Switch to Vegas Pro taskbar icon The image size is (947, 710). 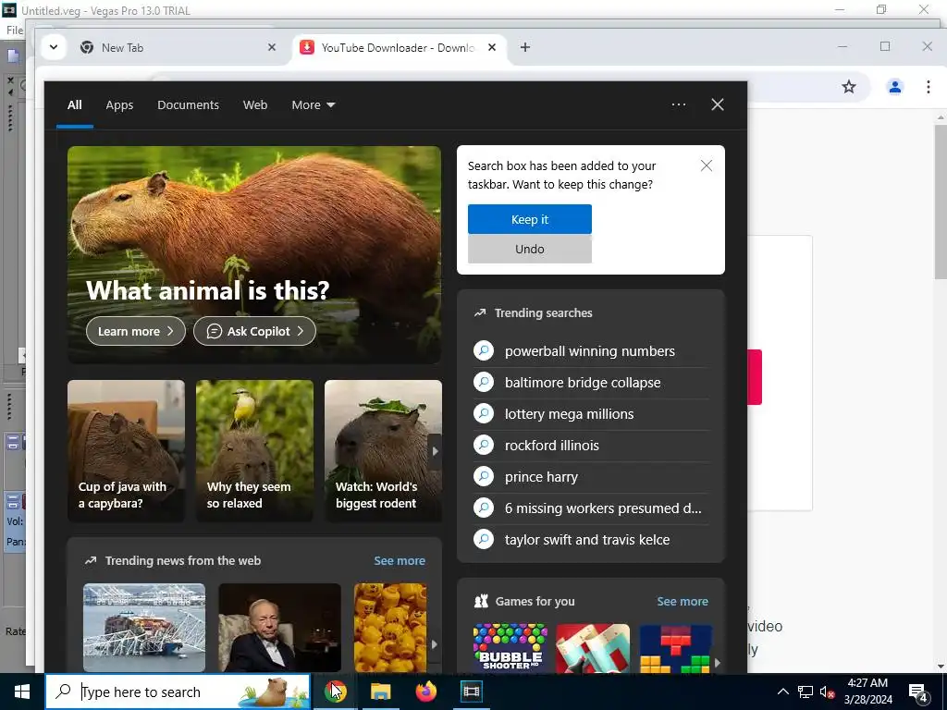click(x=471, y=692)
